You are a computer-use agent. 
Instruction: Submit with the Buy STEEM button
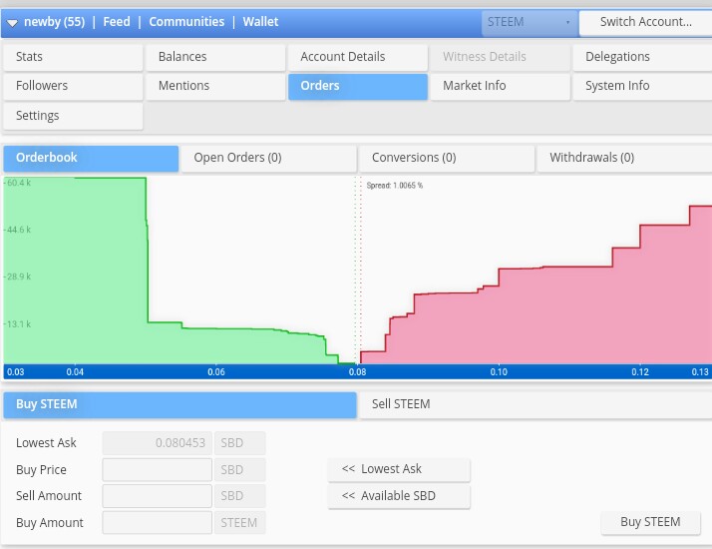(x=651, y=522)
